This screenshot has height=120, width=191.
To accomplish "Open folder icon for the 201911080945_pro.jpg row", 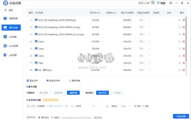I will [x=180, y=27].
